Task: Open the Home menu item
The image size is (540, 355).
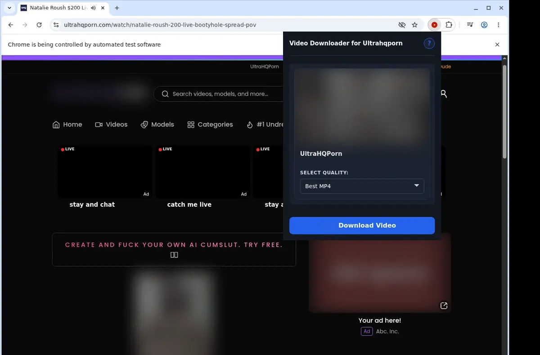Action: click(67, 124)
